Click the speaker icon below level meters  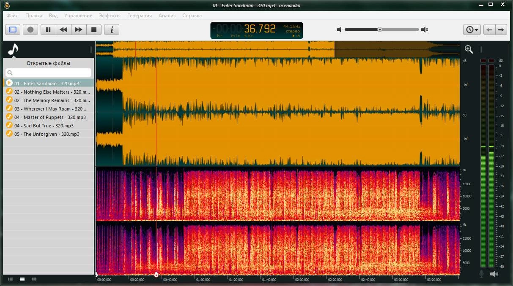tap(494, 274)
